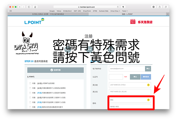
Task: Open OTRS bookmark
Action: click(95, 11)
